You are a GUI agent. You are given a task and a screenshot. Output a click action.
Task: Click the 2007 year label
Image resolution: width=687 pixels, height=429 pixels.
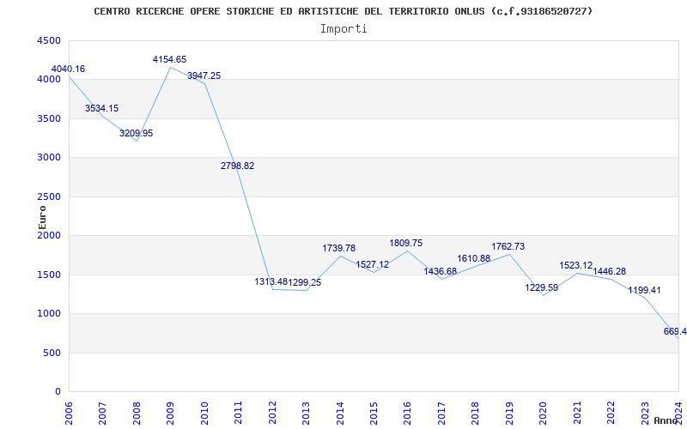102,413
